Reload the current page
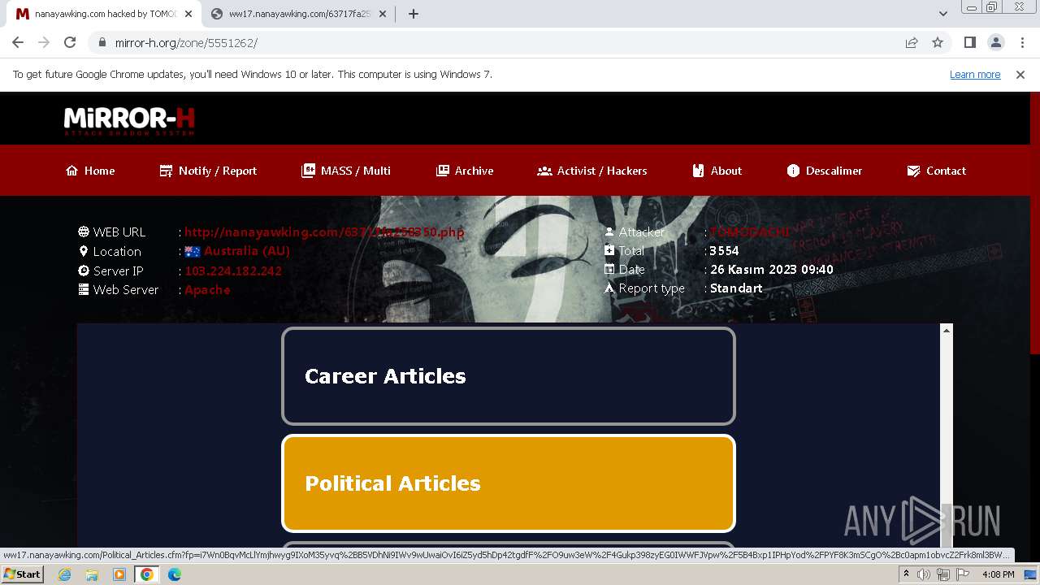This screenshot has height=585, width=1040. coord(70,42)
